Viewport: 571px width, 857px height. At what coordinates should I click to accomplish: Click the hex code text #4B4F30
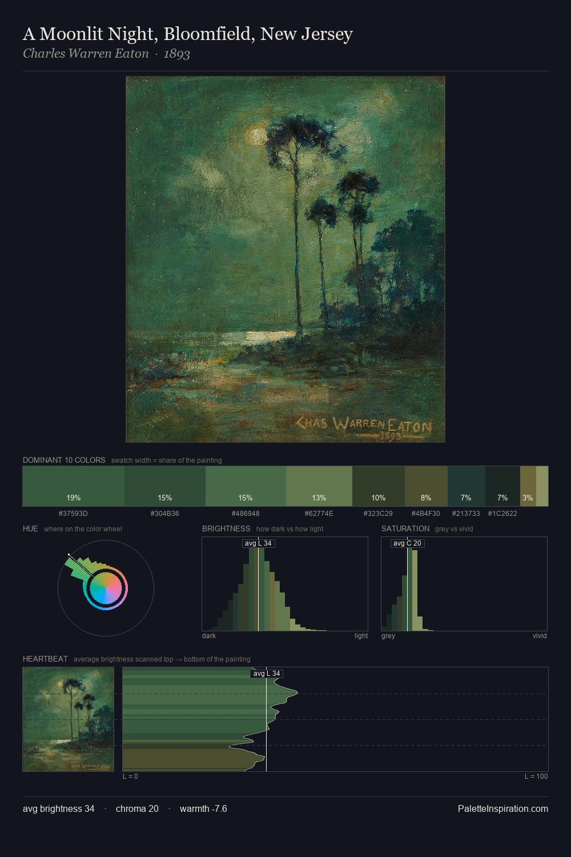tap(426, 514)
